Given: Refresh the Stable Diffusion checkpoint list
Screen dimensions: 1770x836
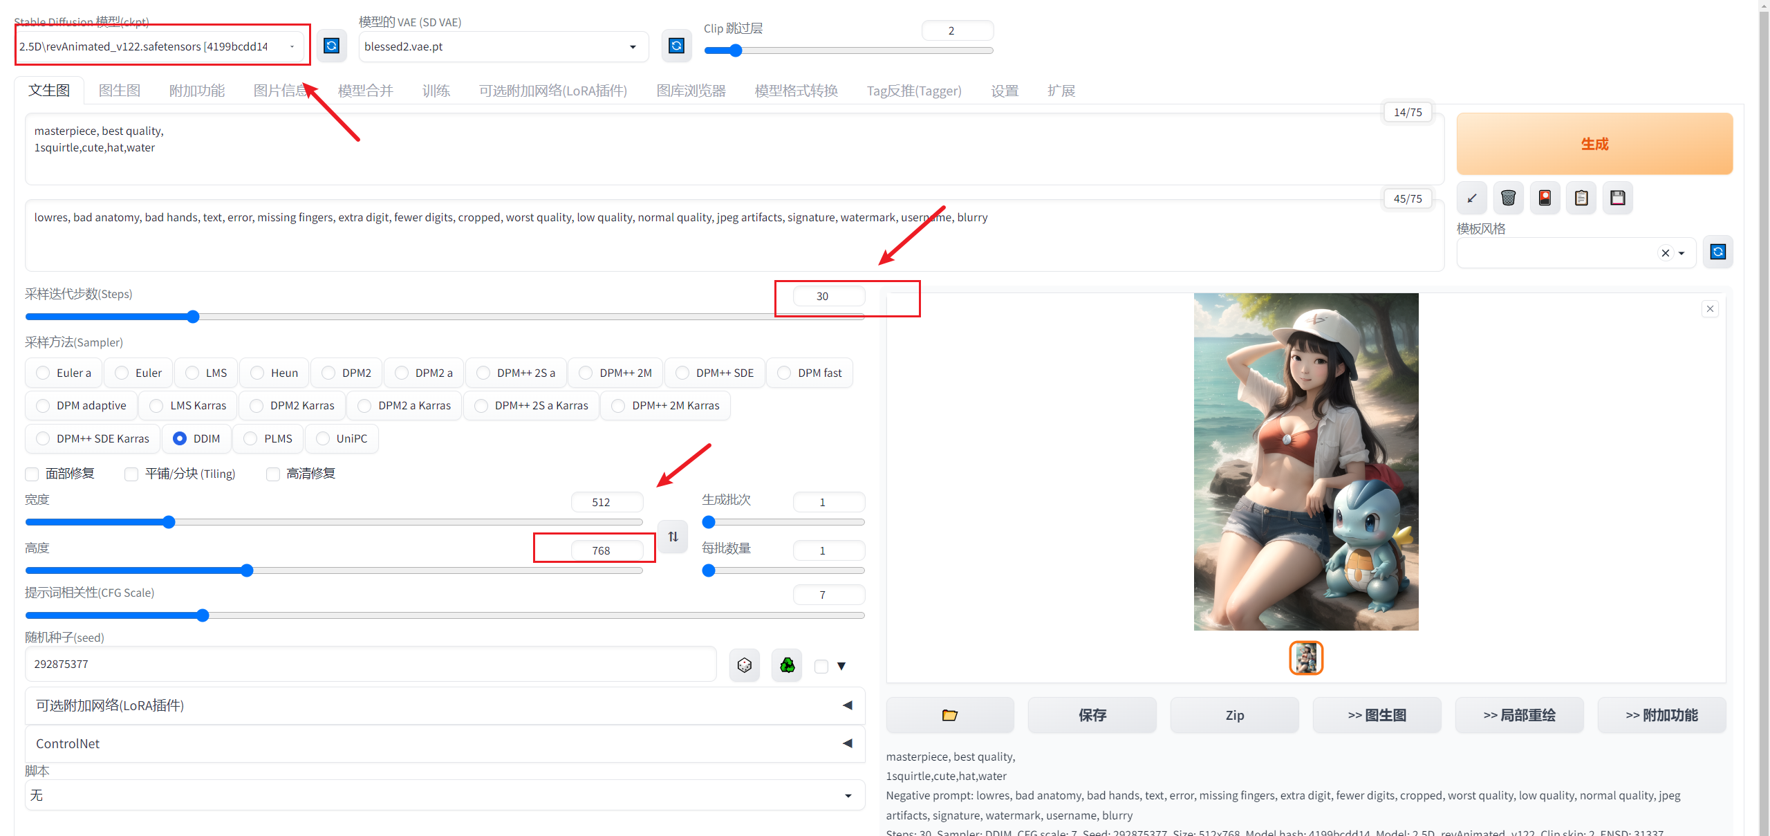Looking at the screenshot, I should [x=332, y=46].
